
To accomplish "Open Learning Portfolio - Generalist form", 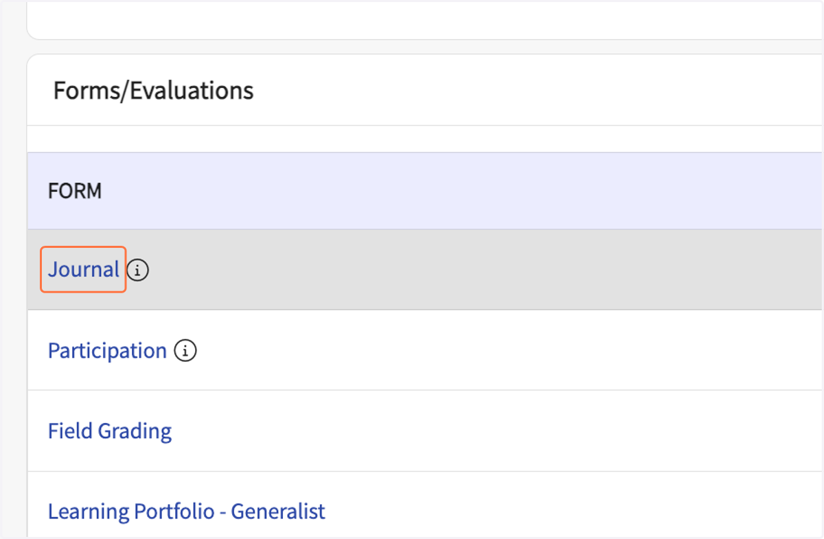I will (187, 512).
